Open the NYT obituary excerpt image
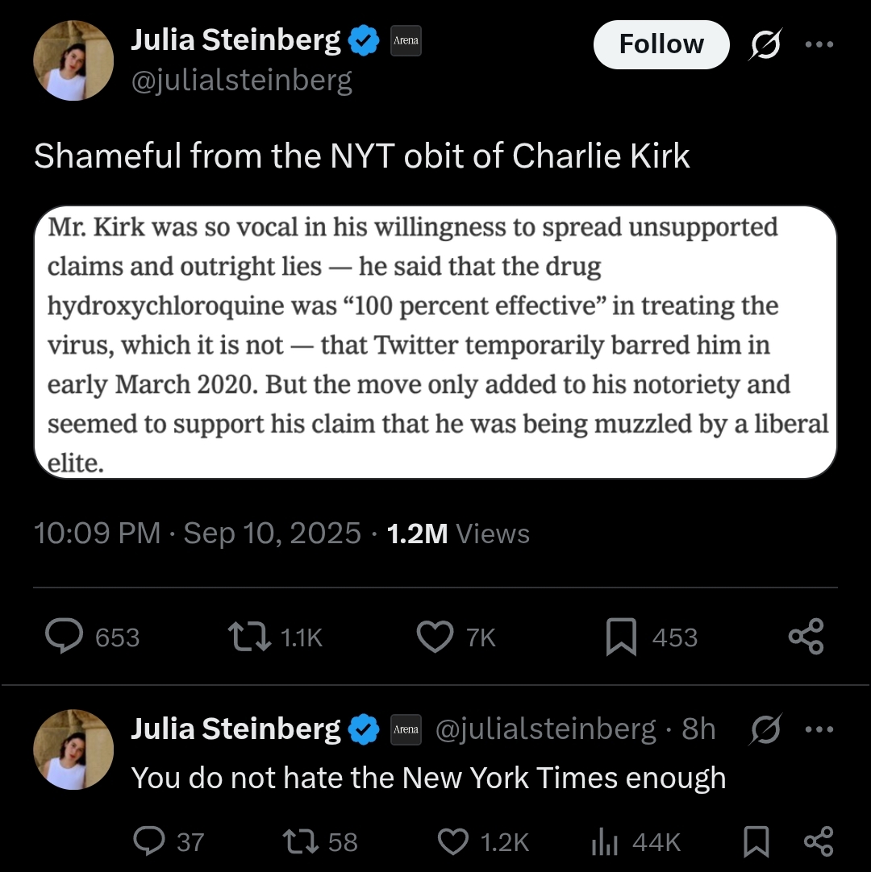Viewport: 871px width, 872px height. pyautogui.click(x=435, y=343)
